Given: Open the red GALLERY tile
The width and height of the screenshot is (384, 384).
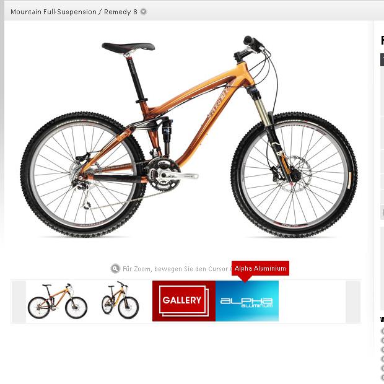Looking at the screenshot, I should coord(184,301).
